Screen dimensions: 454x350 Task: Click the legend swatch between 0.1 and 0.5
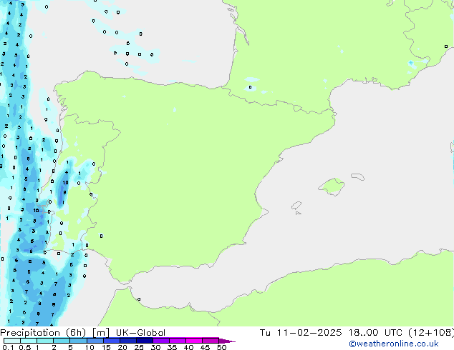click(12, 341)
